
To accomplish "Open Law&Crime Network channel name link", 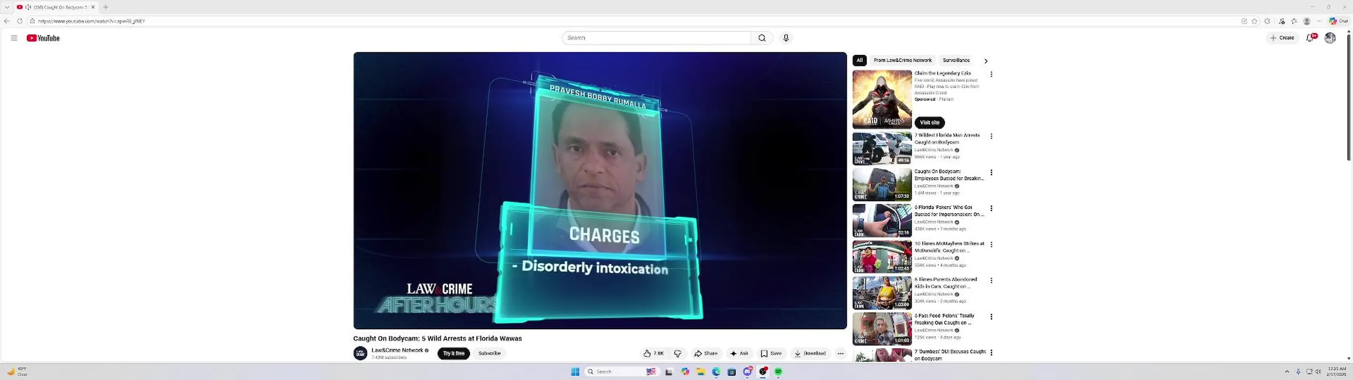I will click(x=397, y=350).
